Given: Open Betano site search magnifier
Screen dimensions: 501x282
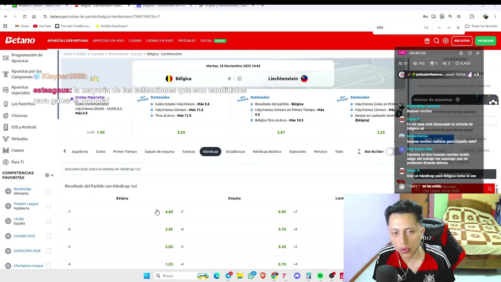Looking at the screenshot, I should [x=436, y=41].
